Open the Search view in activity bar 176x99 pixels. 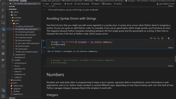(x=3, y=4)
